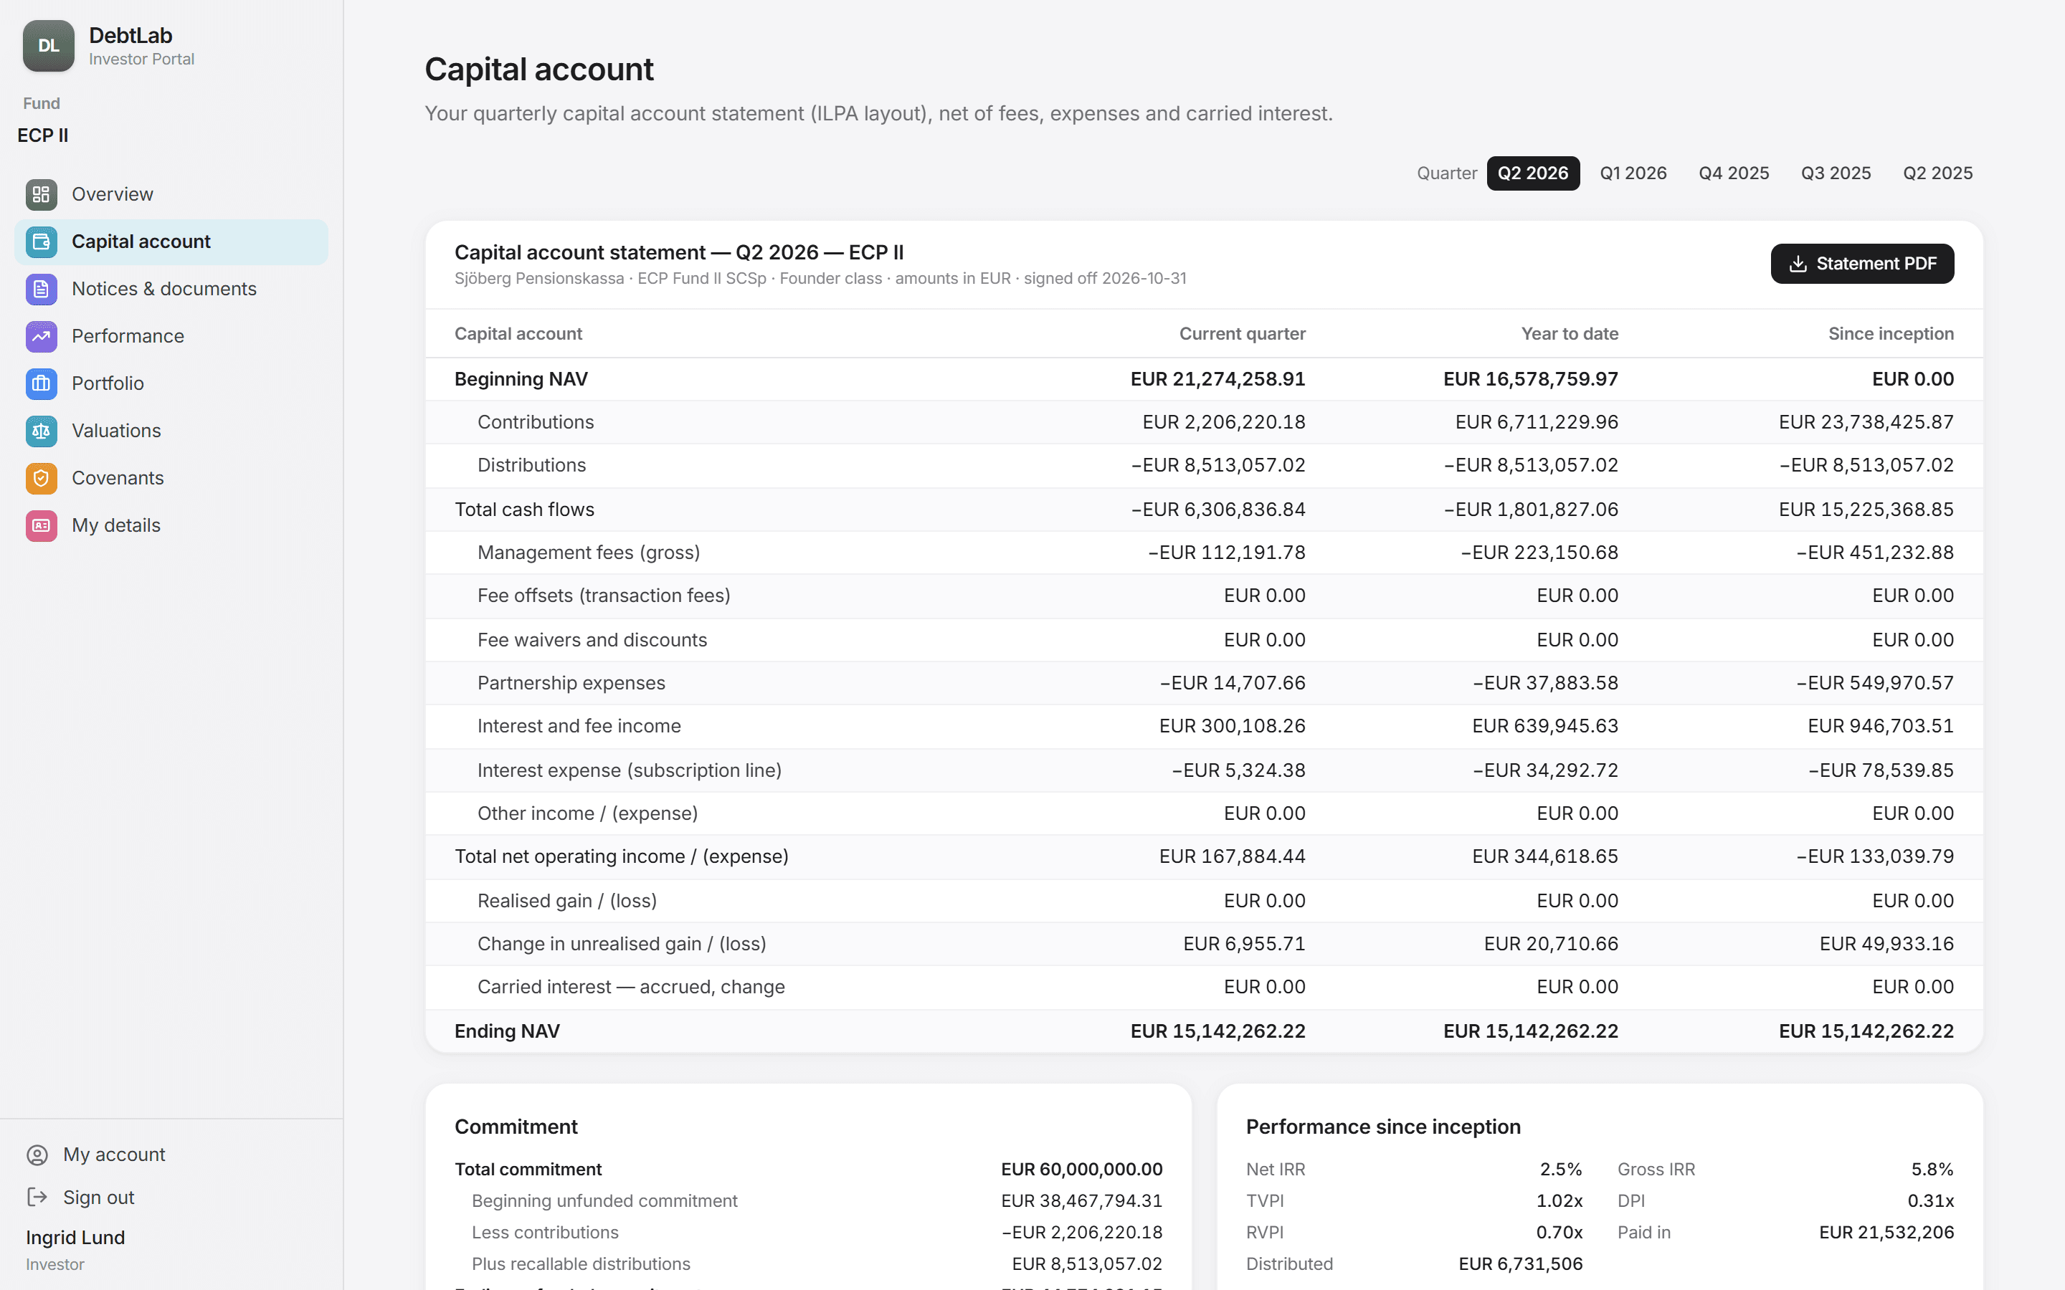Switch to the Q2 2025 quarter

click(x=1937, y=173)
